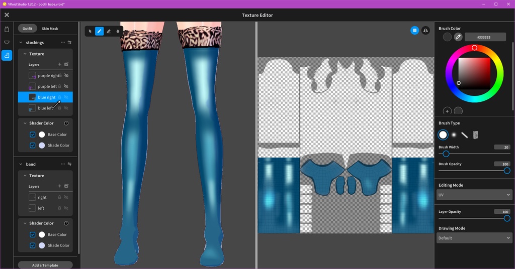Image resolution: width=515 pixels, height=269 pixels.
Task: Collapse stockings Texture section
Action: click(x=25, y=54)
